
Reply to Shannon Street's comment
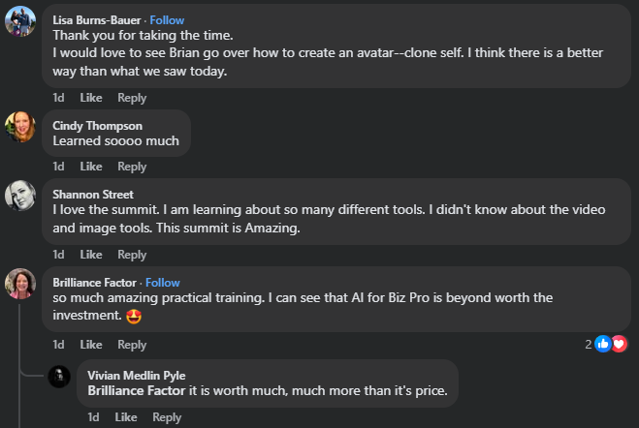point(132,255)
